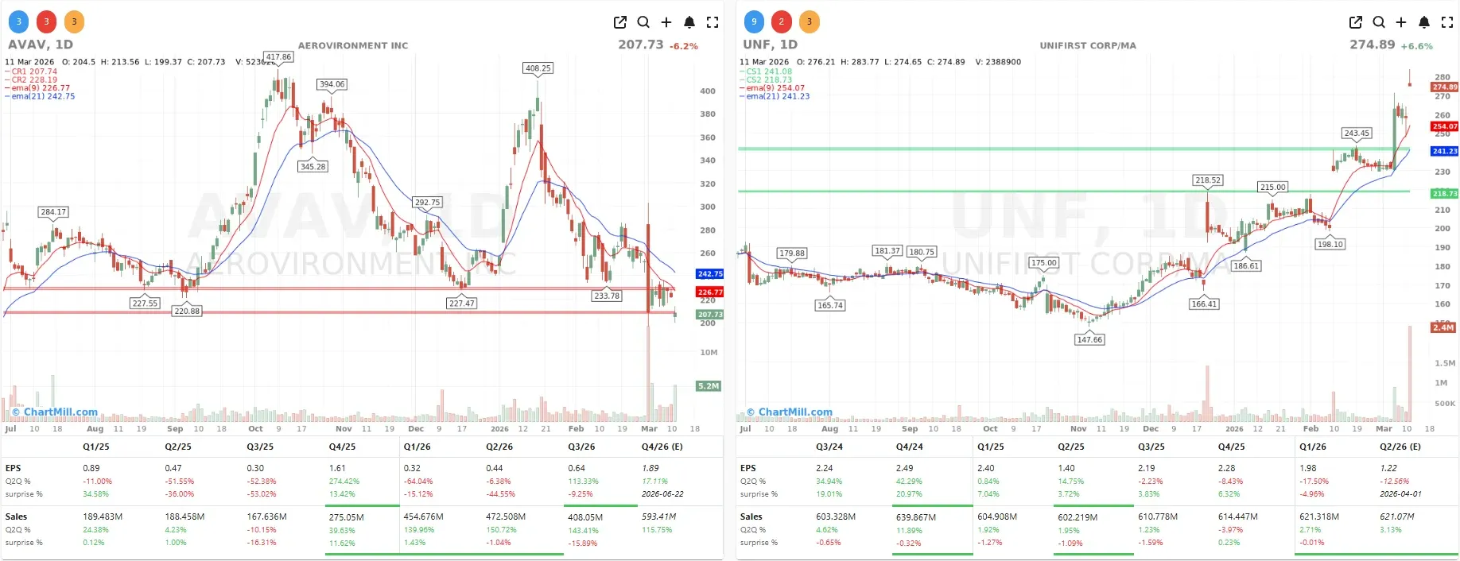Click the 2.4M volume tag on UNF axis

pyautogui.click(x=1443, y=327)
